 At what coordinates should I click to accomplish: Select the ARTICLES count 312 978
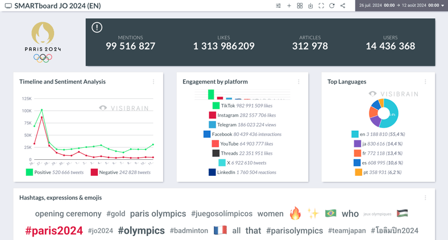click(310, 46)
